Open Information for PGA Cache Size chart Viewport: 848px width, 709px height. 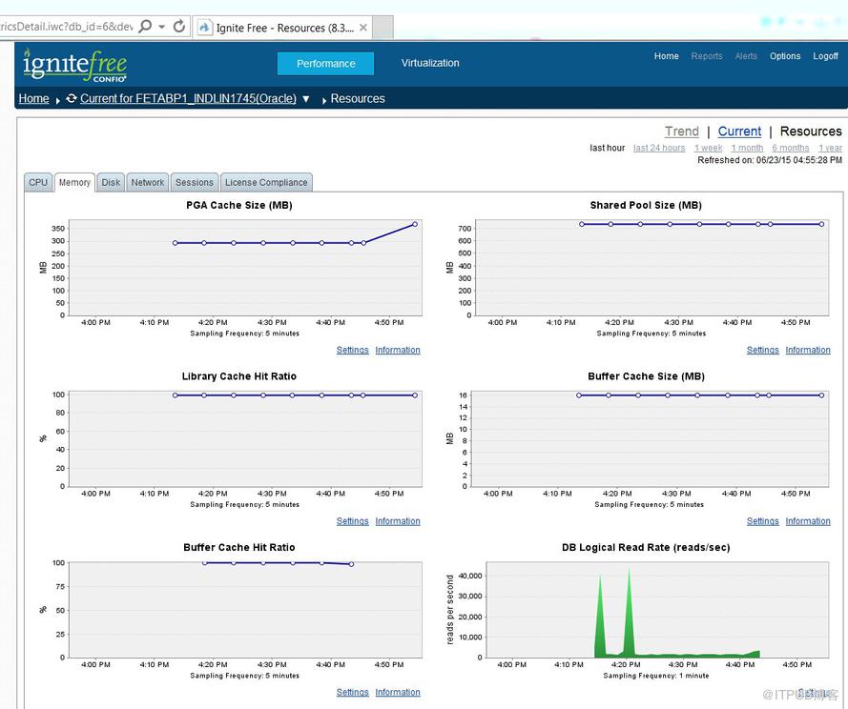(x=398, y=350)
